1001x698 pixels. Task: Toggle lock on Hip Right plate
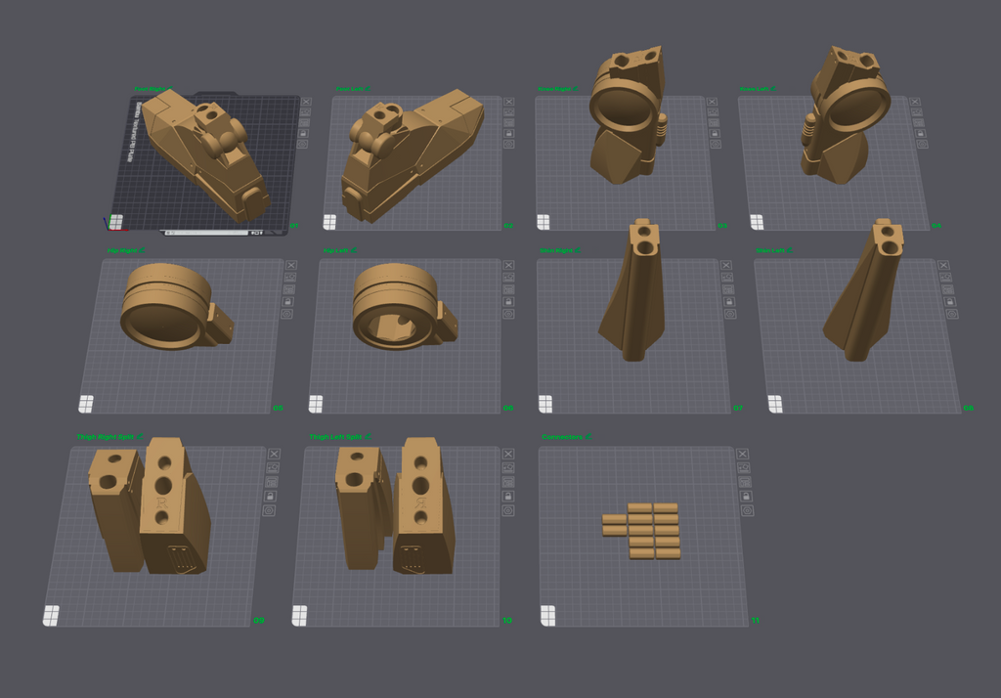(288, 301)
